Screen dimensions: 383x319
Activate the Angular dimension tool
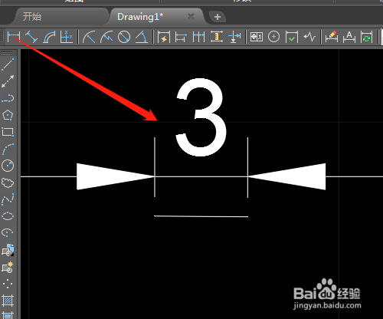(x=141, y=37)
